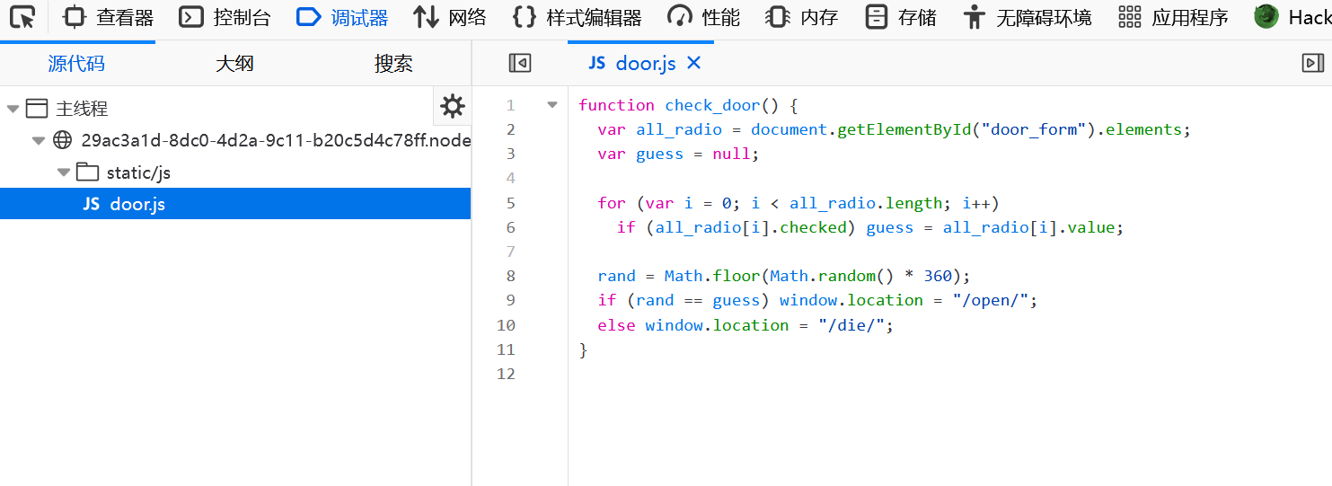Select the 主线程 main thread row
The image size is (1332, 486).
[x=235, y=109]
